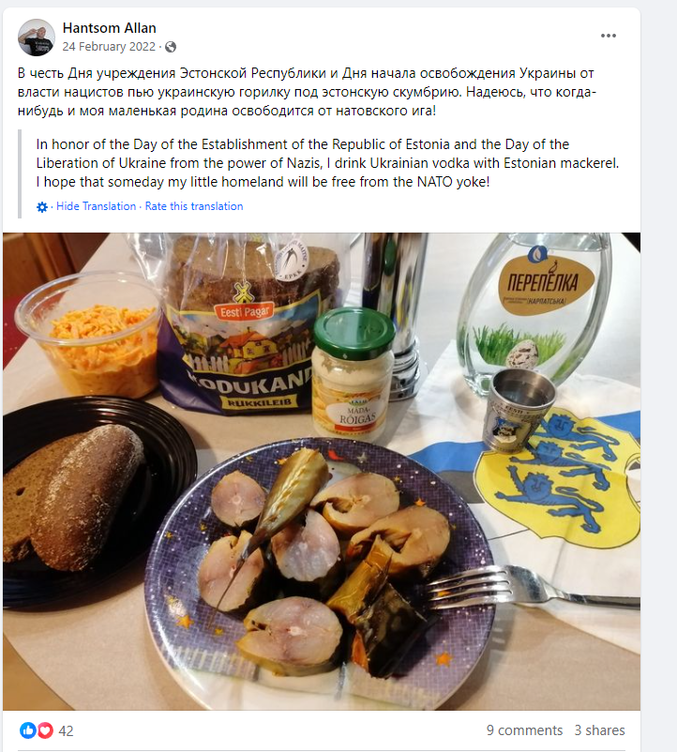Click the English translated text block
677x752 pixels.
click(327, 163)
